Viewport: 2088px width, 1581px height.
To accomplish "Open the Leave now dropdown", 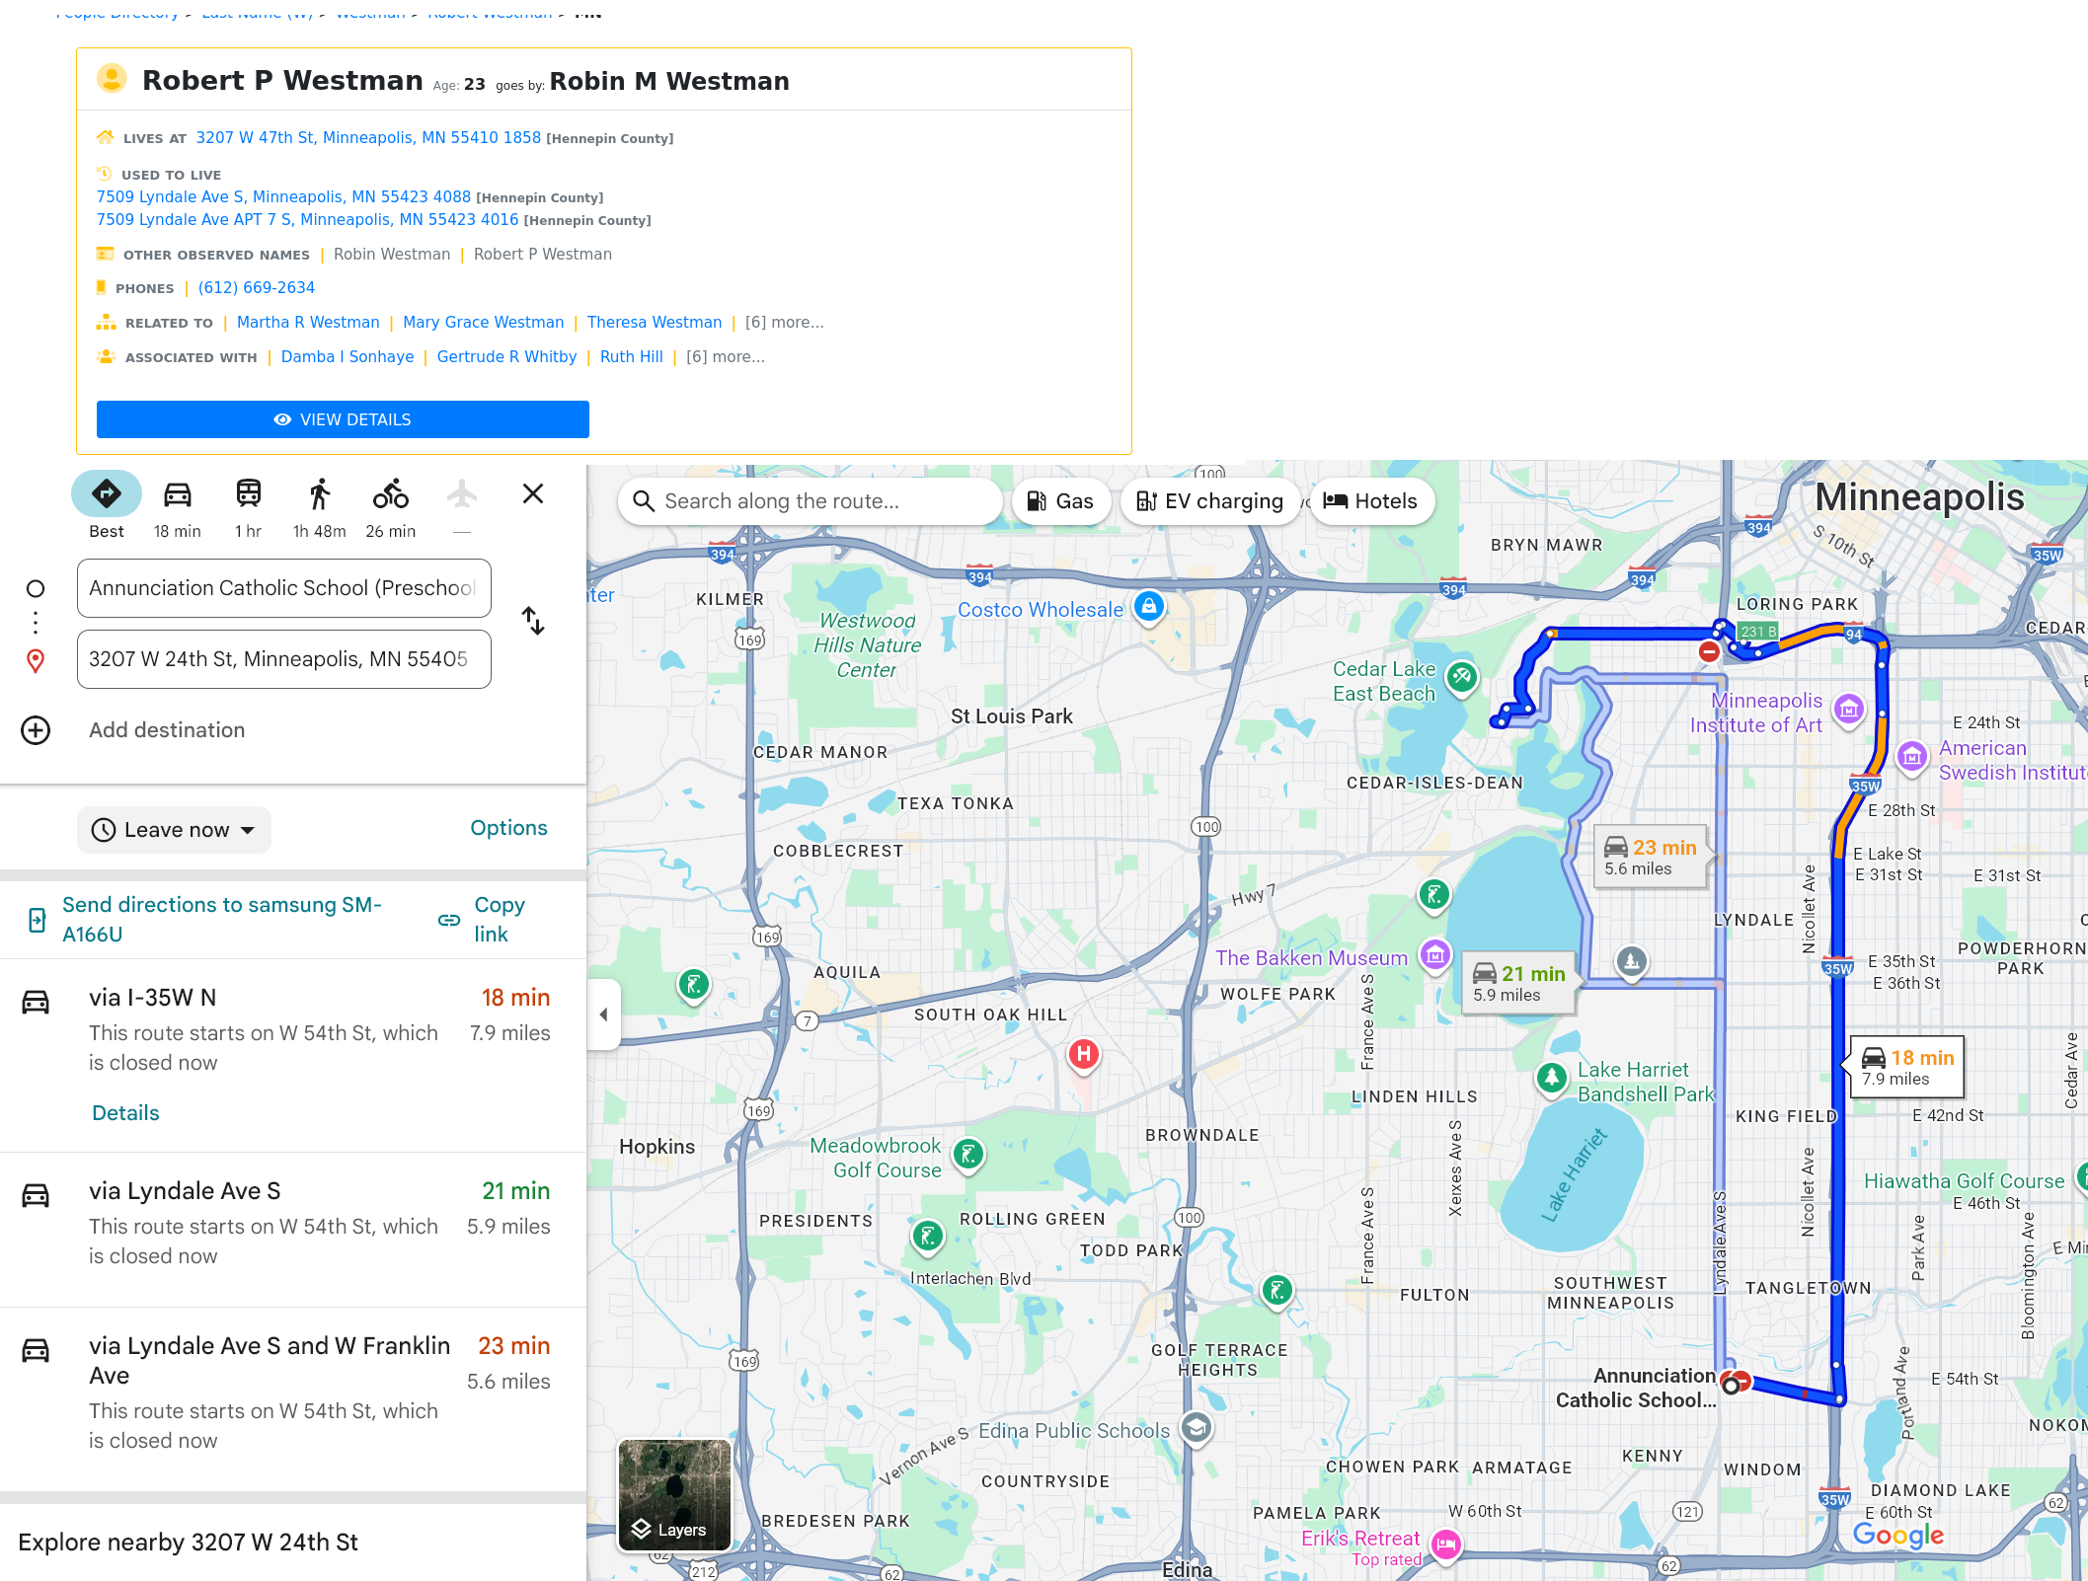I will (174, 830).
